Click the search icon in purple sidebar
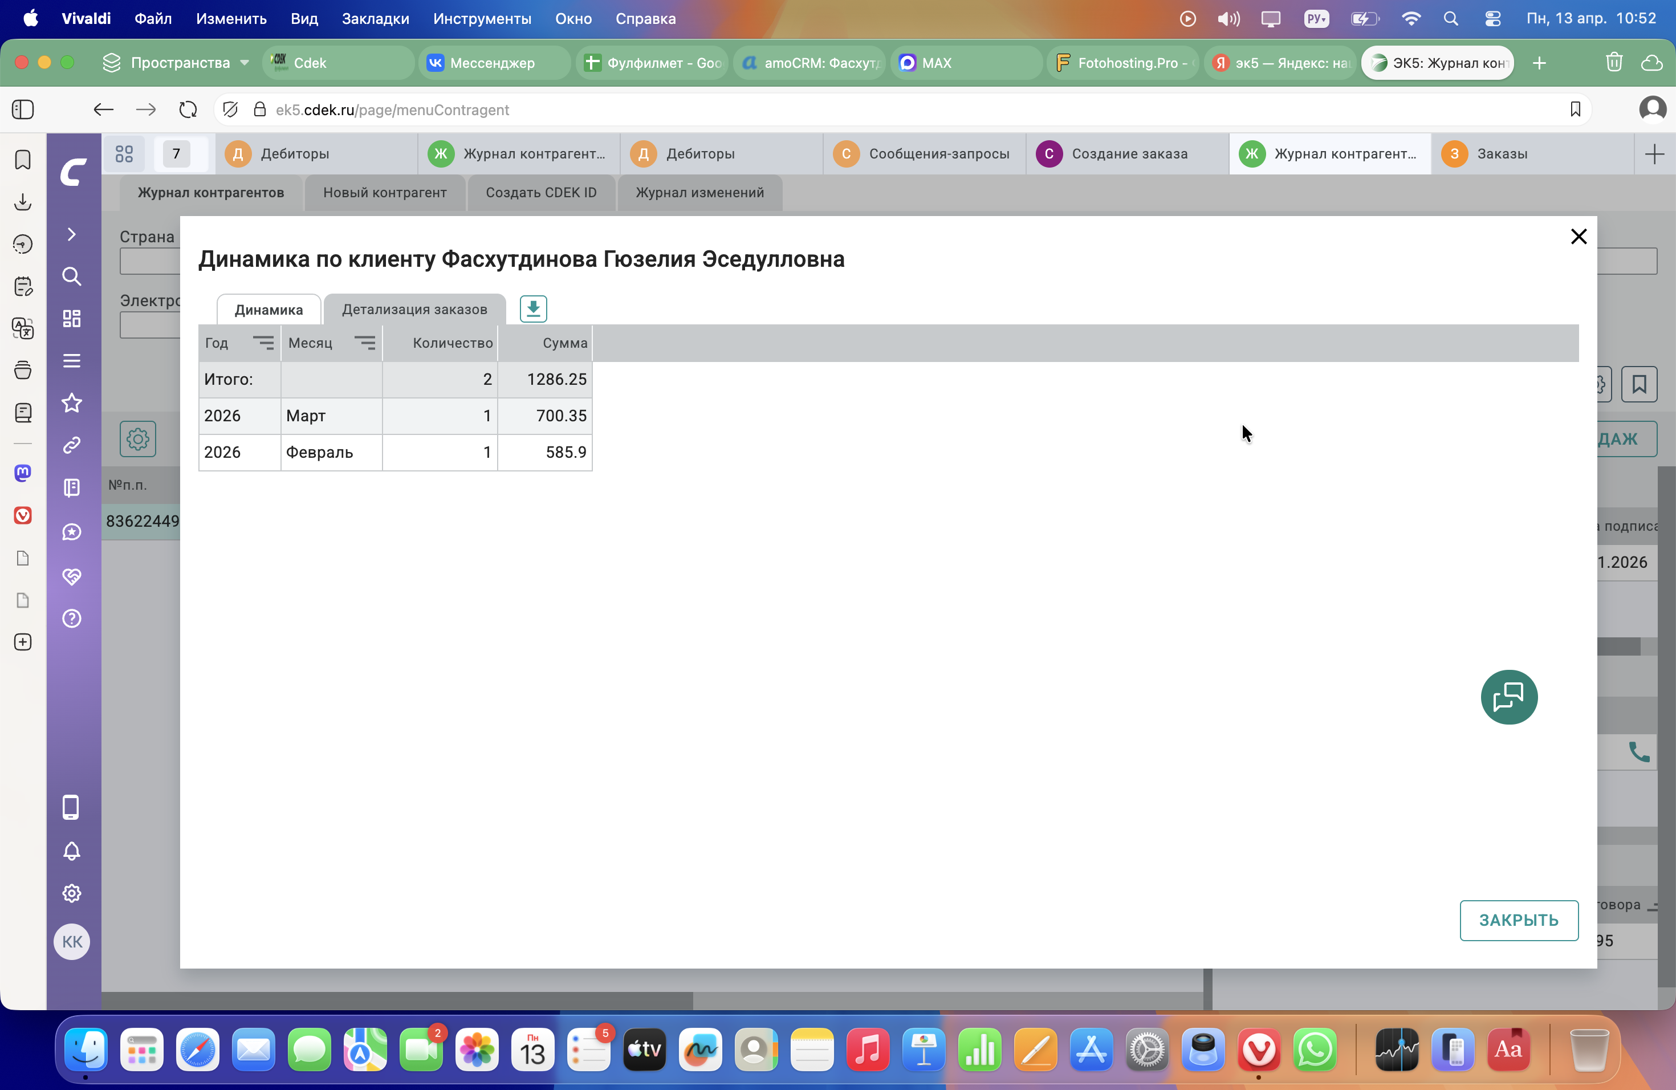 tap(72, 276)
